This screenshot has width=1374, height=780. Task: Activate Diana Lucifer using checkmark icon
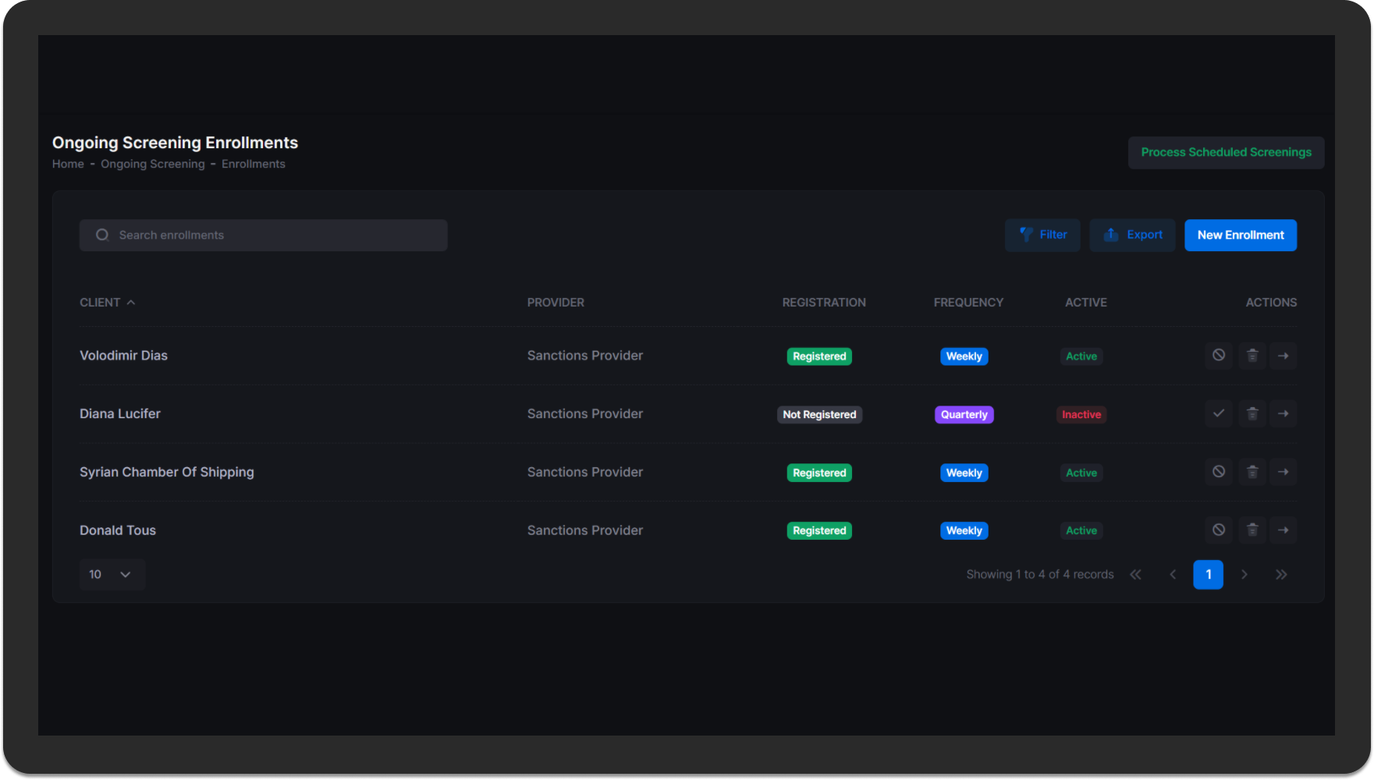pos(1218,413)
